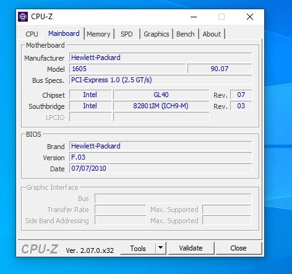Screen dimensions: 292x274
Task: Click the Manufacturer field Hewlett-Packard
Action: click(x=160, y=58)
